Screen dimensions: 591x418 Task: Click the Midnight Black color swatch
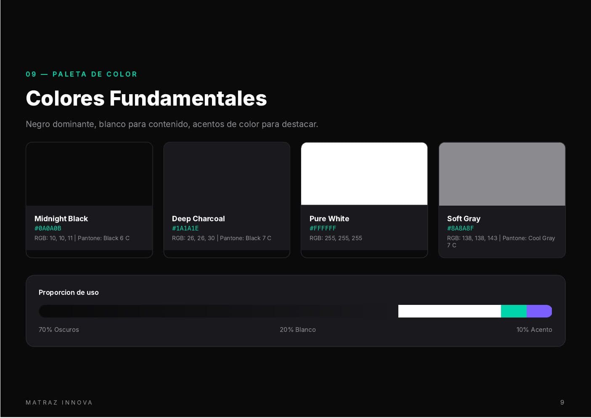click(89, 174)
